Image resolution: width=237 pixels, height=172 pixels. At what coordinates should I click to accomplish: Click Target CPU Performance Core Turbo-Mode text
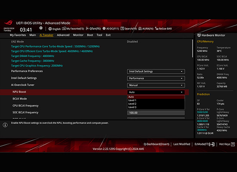click(55, 46)
